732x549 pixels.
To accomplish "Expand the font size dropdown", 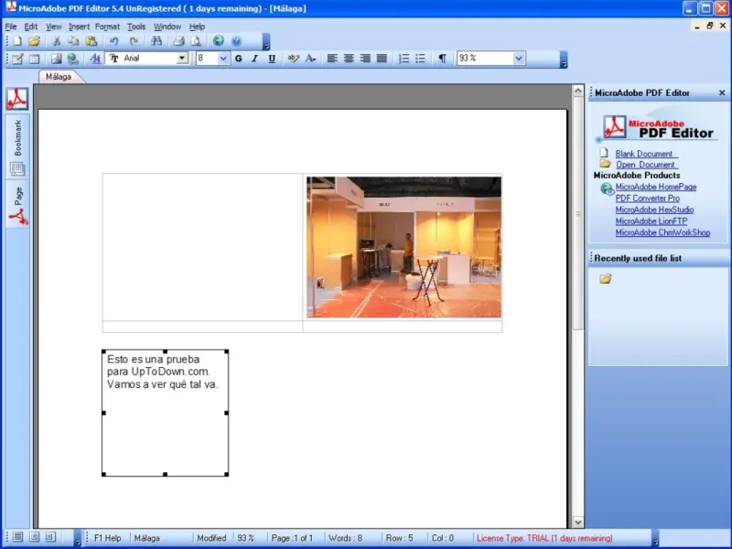I will (x=224, y=59).
